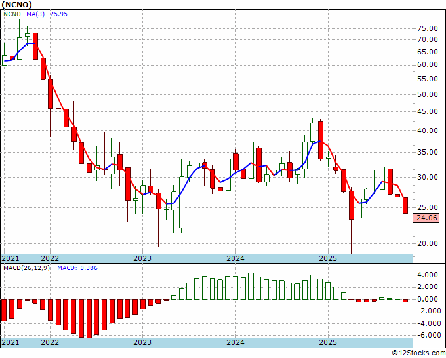Click 2024 on the price chart timeline
The width and height of the screenshot is (446, 358).
point(235,258)
